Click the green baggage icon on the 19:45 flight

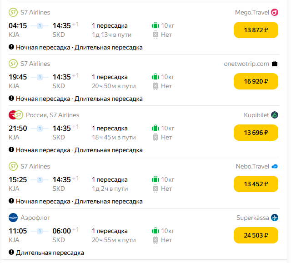click(155, 77)
